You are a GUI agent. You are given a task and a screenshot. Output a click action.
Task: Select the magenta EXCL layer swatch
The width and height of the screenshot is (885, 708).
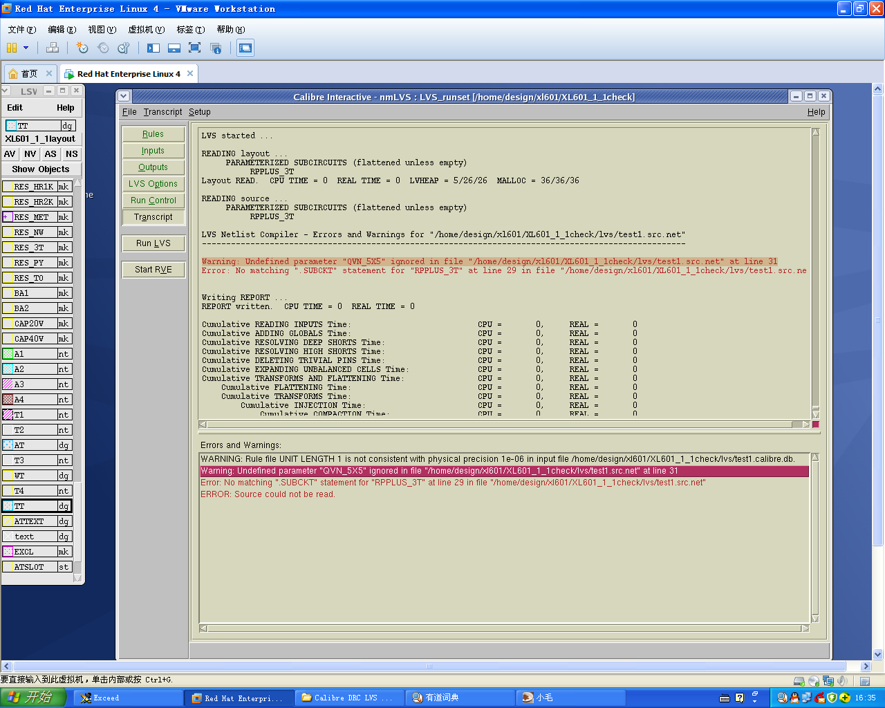click(x=8, y=552)
